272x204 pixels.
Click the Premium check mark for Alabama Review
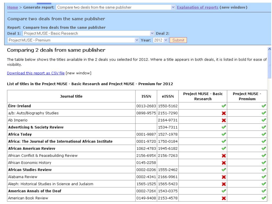click(x=264, y=177)
